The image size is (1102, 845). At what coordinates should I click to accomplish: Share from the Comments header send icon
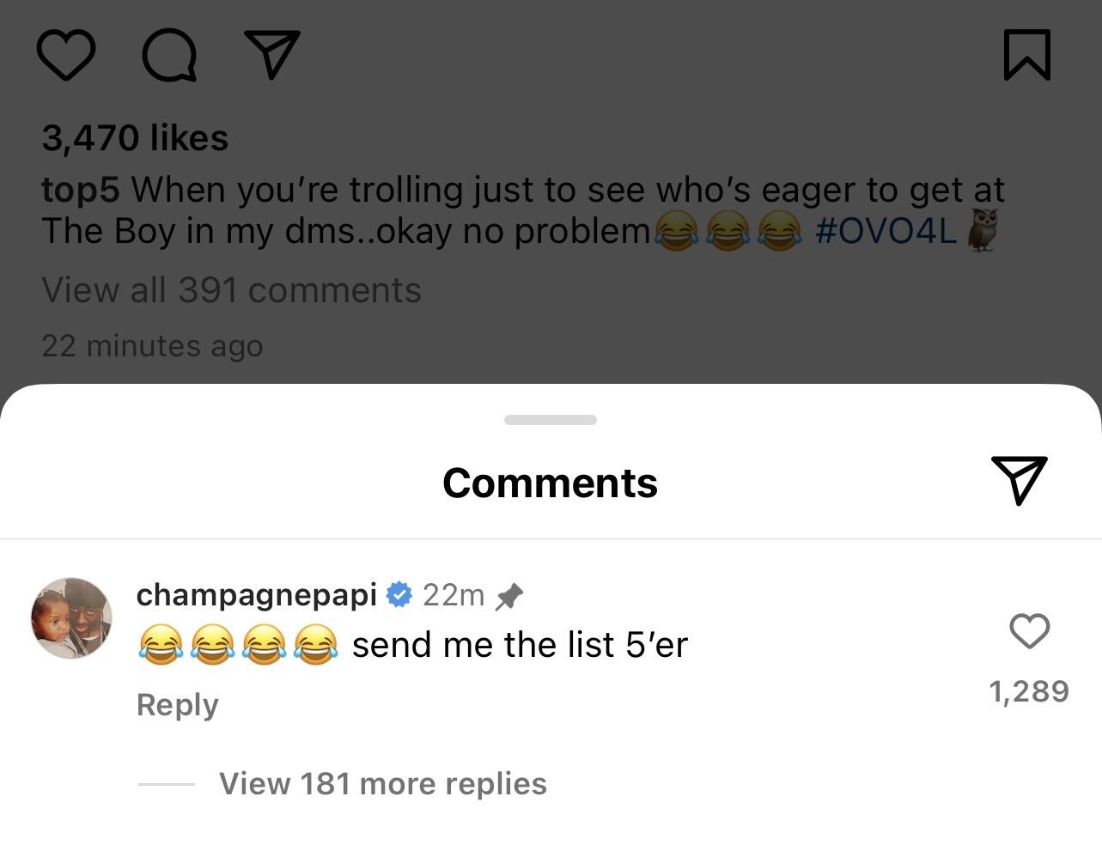[x=1020, y=479]
